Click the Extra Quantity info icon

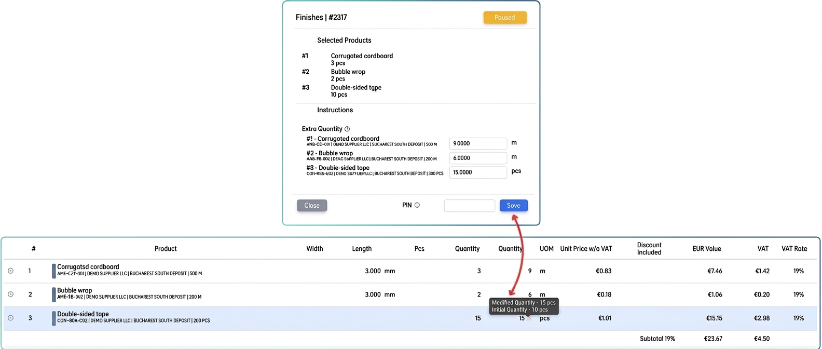347,129
